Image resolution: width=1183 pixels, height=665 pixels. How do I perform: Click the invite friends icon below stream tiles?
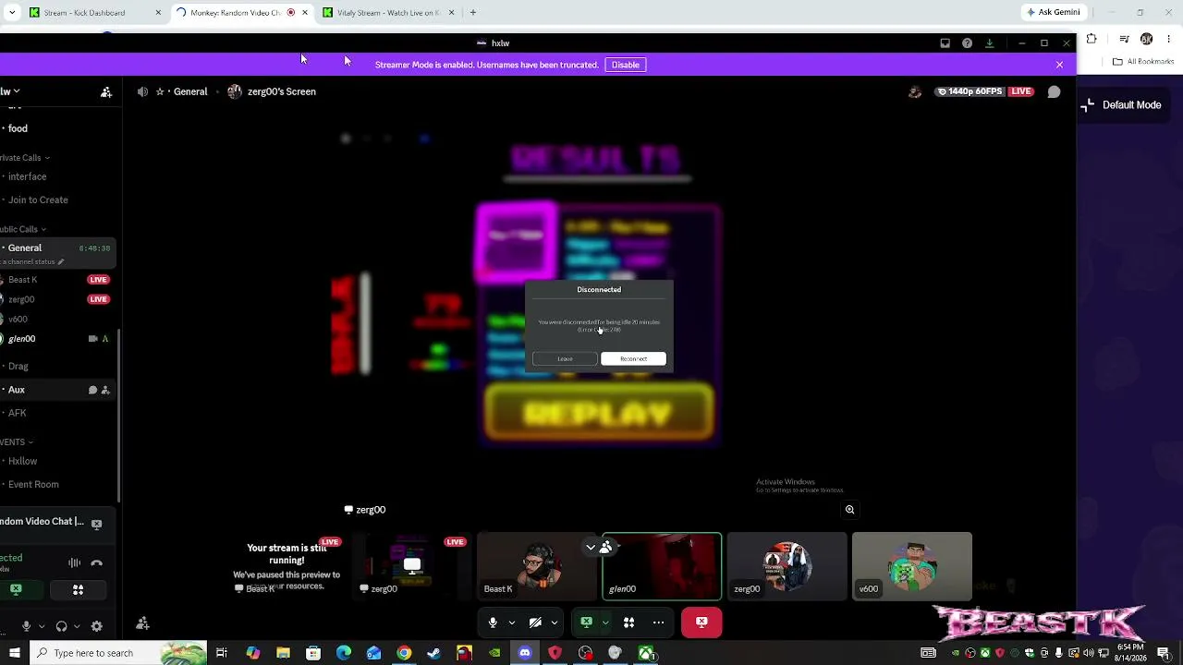click(142, 624)
